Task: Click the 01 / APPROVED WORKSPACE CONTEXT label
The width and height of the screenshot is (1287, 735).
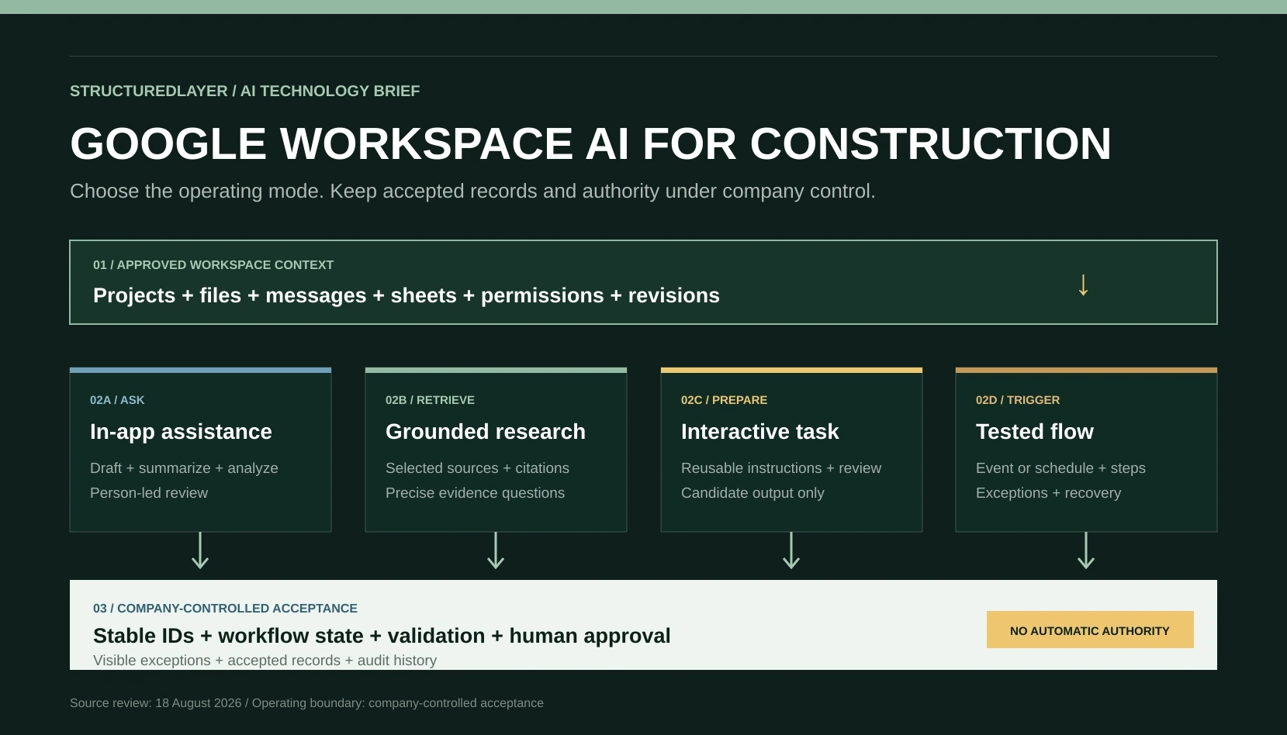Action: [213, 265]
